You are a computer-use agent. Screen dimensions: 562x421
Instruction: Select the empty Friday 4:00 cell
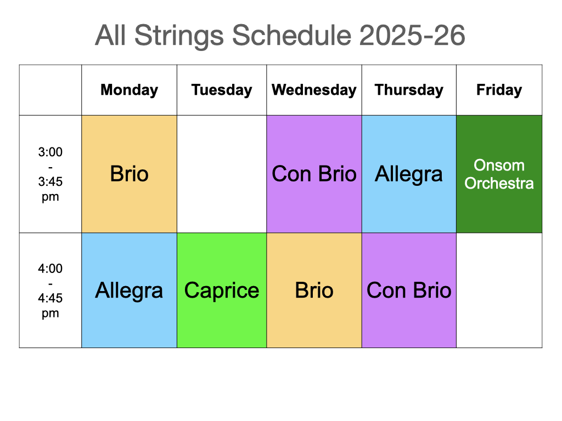tap(499, 291)
